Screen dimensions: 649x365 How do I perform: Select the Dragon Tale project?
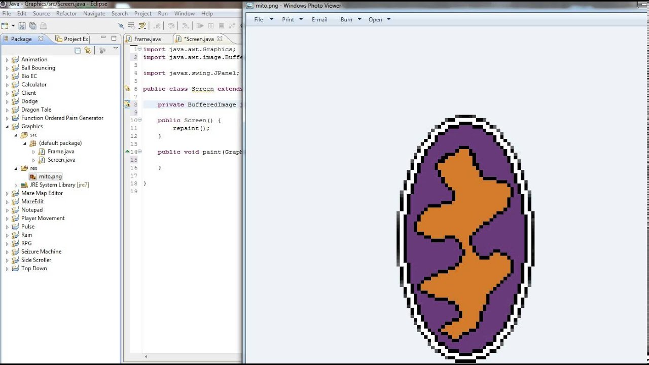[x=36, y=109]
